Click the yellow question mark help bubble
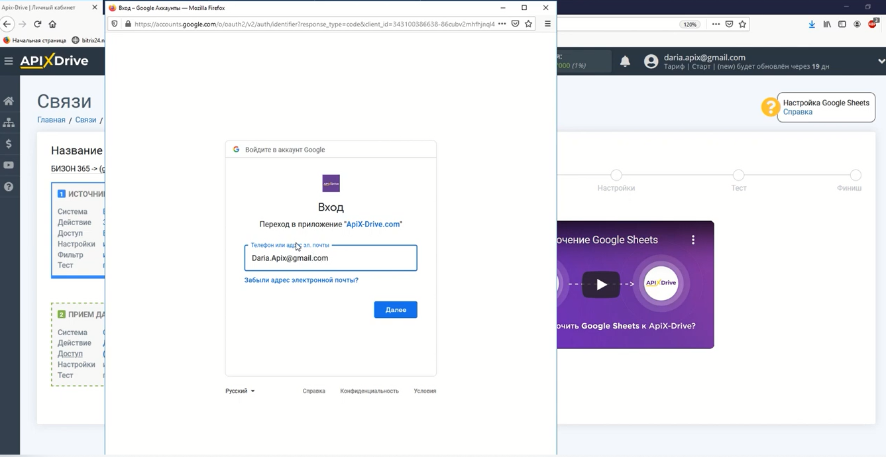The height and width of the screenshot is (457, 886). point(770,107)
